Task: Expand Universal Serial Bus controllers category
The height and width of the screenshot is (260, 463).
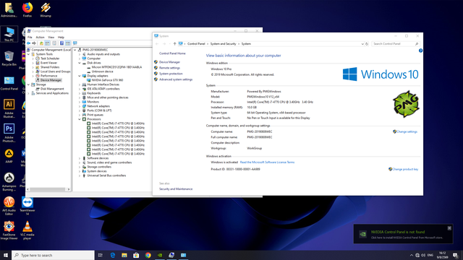Action: pos(80,175)
